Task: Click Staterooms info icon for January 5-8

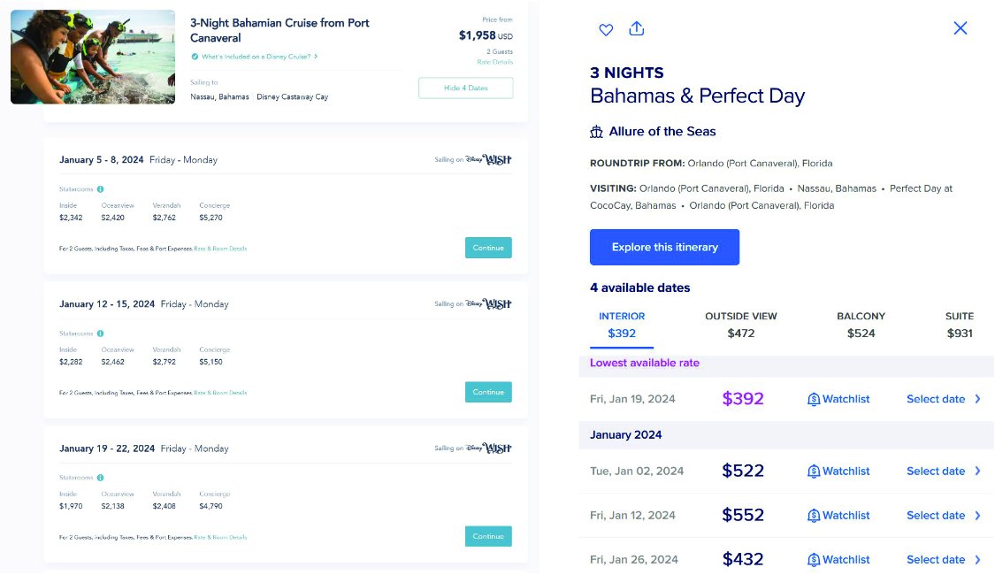Action: click(x=100, y=189)
